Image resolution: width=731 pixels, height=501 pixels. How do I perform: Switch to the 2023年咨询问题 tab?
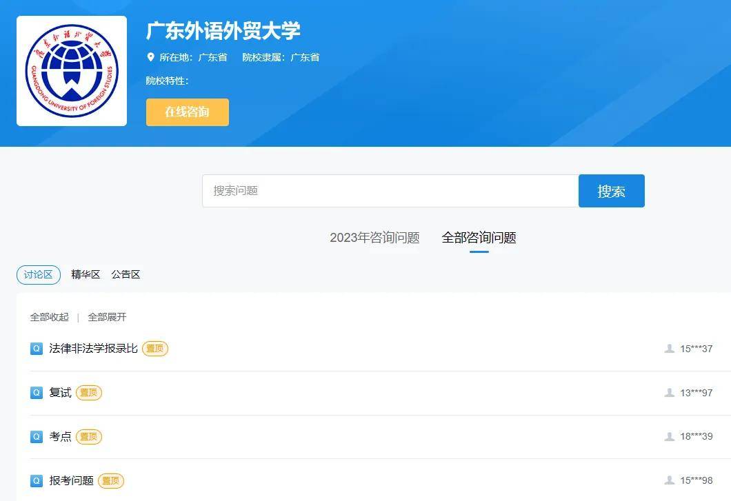pyautogui.click(x=375, y=238)
